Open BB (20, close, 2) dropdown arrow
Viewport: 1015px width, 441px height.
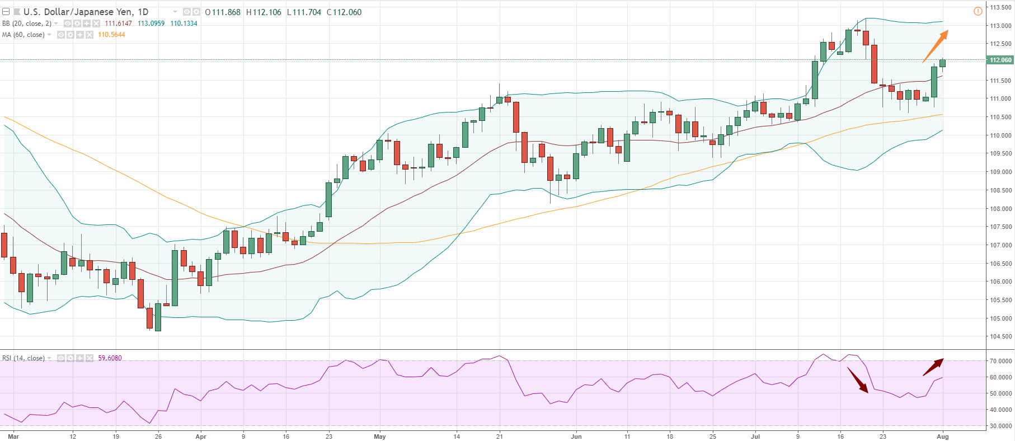point(56,24)
